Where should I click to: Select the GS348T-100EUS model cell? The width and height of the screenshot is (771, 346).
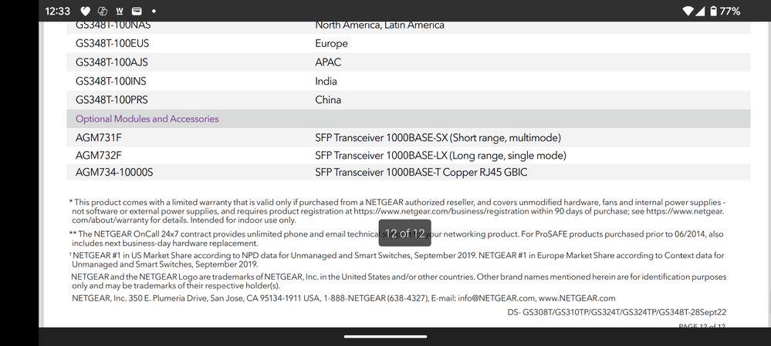coord(112,44)
